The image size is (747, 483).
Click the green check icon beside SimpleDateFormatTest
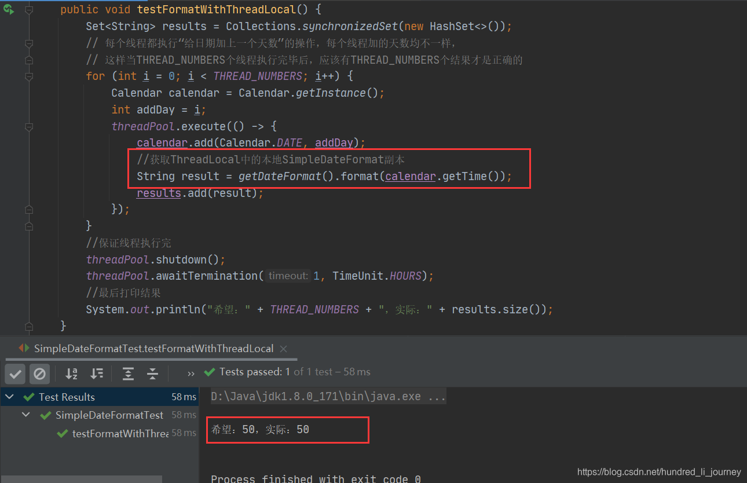coord(45,415)
